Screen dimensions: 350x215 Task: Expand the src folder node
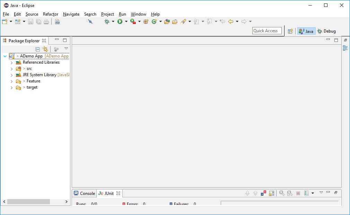pos(11,69)
